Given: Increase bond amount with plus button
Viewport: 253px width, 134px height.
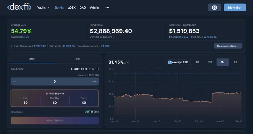Looking at the screenshot, I should tap(95, 81).
